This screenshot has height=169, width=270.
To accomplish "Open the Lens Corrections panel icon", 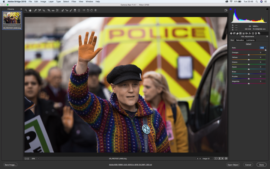I will (x=247, y=33).
